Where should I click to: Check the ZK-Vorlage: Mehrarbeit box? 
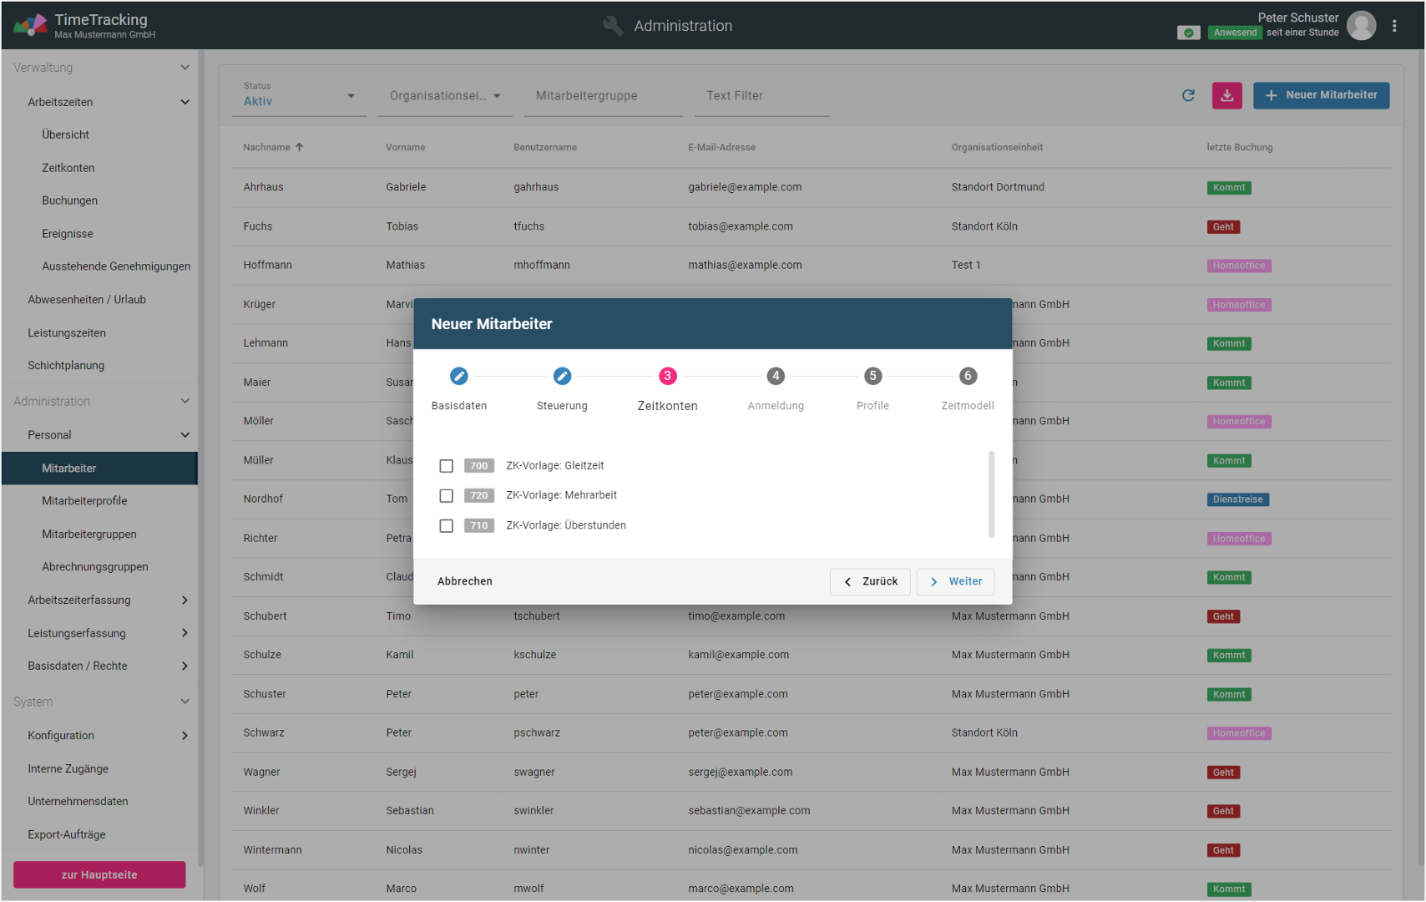(x=447, y=496)
